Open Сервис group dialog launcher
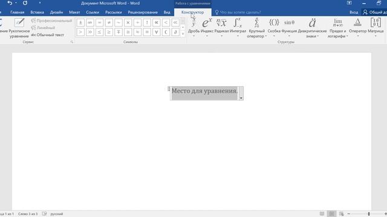The image size is (387, 217). point(72,42)
